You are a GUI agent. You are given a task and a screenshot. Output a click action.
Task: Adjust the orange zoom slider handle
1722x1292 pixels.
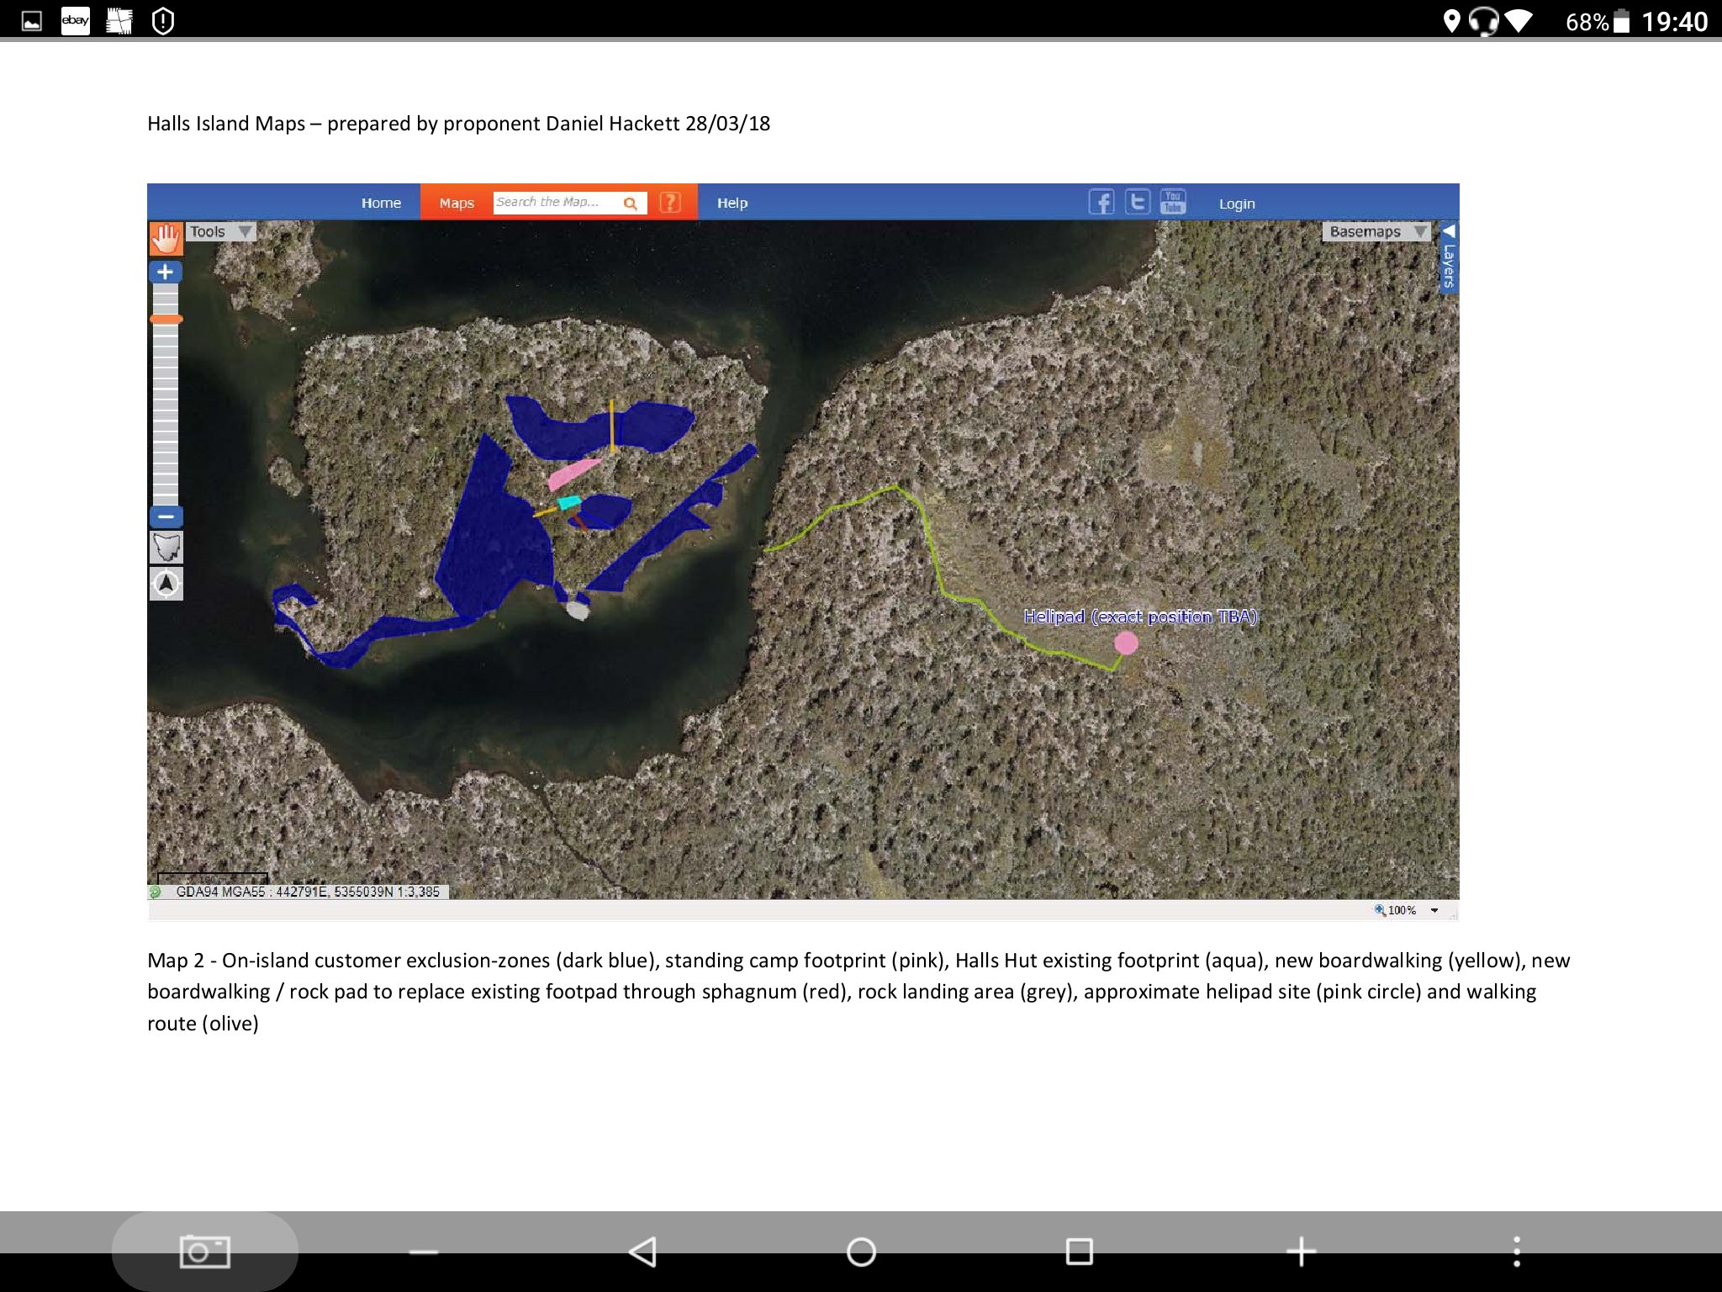coord(166,319)
